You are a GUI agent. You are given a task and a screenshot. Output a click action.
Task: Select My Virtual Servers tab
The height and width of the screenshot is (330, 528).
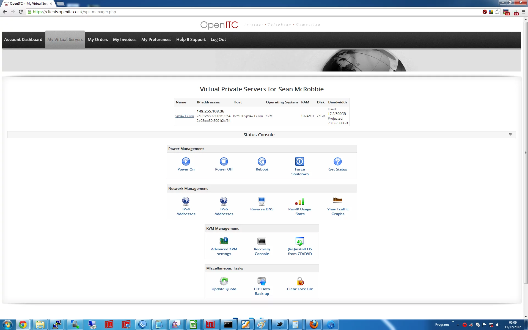65,40
